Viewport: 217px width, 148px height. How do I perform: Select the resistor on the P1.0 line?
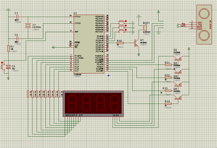pos(28,94)
